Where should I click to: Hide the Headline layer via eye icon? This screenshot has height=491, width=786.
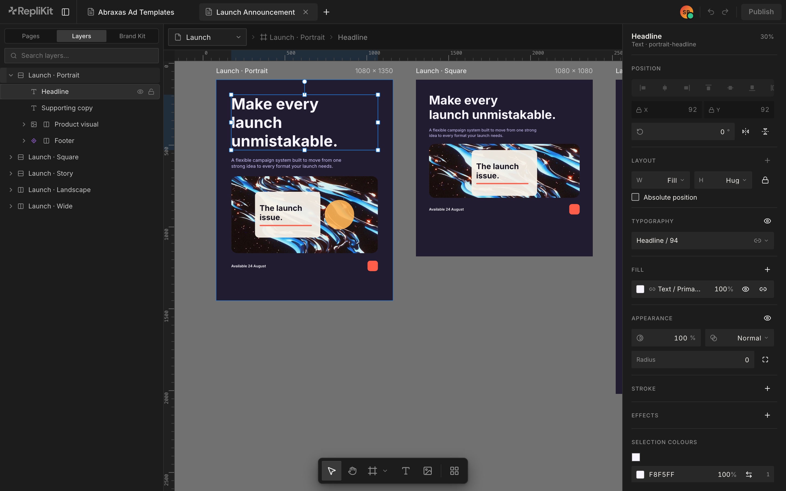(140, 92)
